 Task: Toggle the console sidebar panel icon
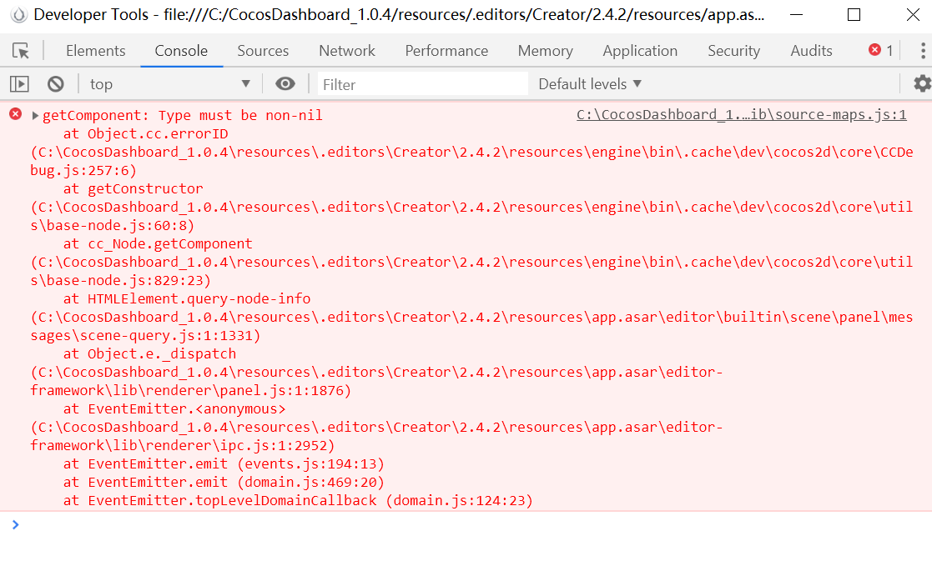pos(19,84)
